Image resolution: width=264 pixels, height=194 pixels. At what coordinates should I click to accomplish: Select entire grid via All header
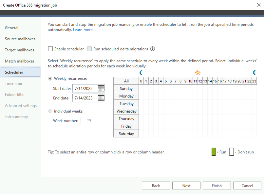(x=126, y=81)
